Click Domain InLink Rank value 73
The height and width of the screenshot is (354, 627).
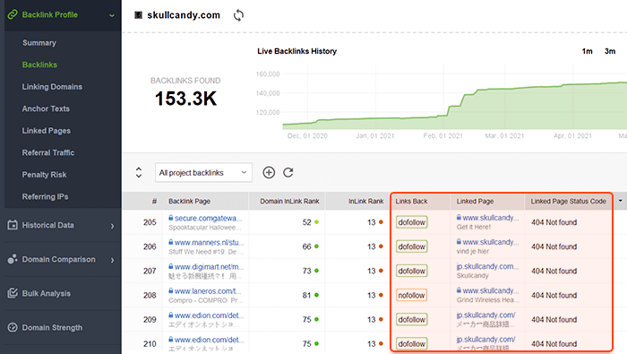(x=306, y=272)
